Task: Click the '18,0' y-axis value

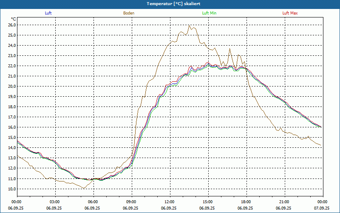Action: pos(12,107)
